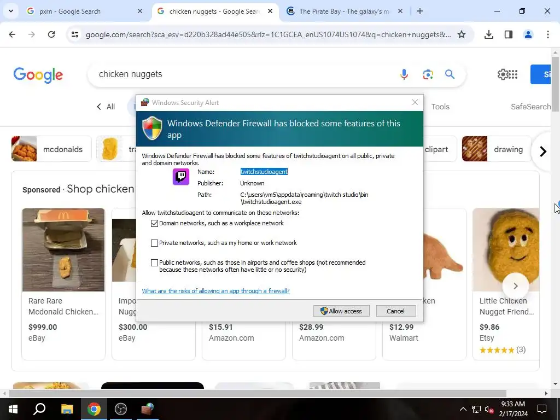Open network status tray icon
Screen dimensions: 560x420
(x=476, y=409)
